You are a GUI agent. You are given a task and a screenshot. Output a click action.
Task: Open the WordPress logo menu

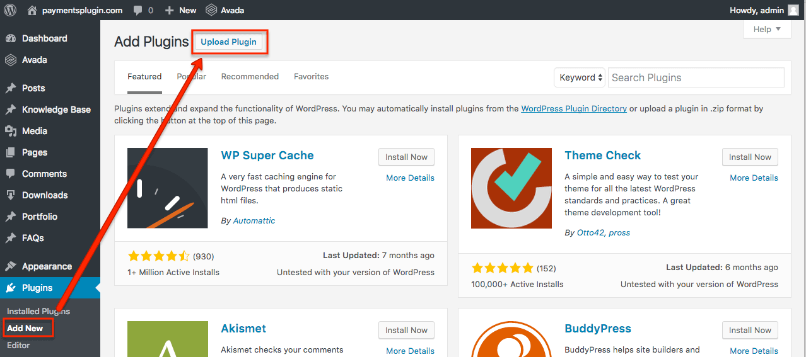click(x=10, y=10)
